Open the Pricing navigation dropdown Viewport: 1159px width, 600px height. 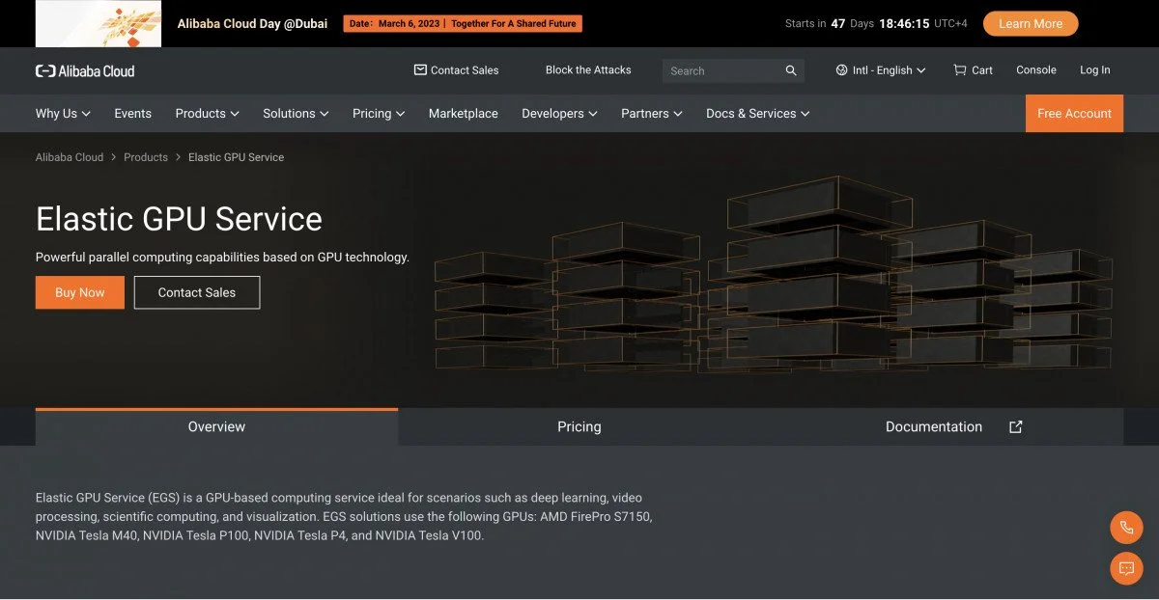point(379,113)
